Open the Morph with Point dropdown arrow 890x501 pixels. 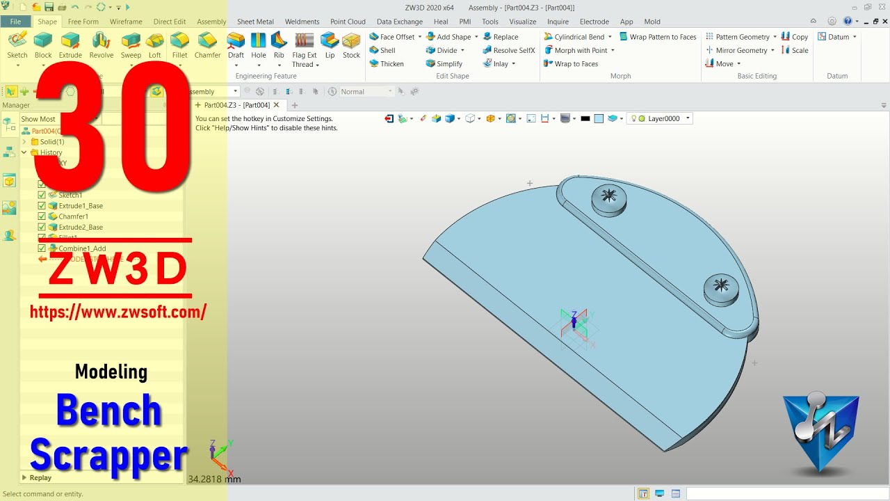coord(613,50)
